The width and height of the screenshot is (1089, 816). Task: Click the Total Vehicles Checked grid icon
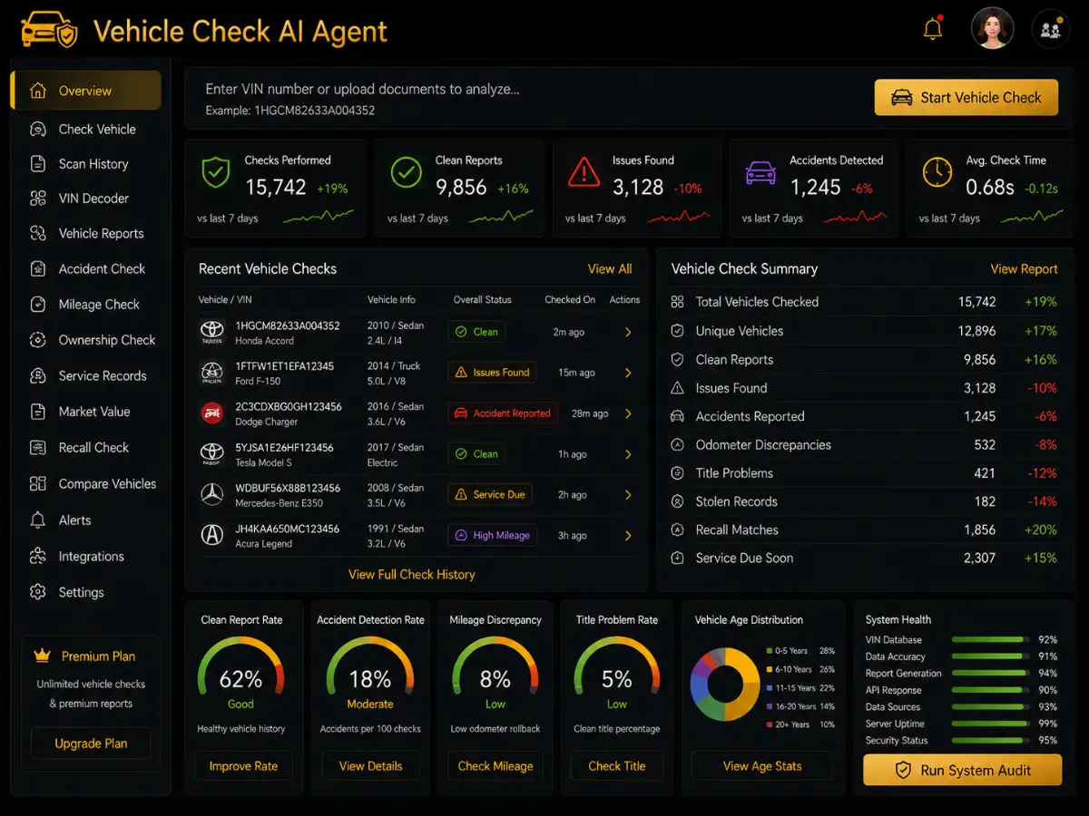coord(677,302)
